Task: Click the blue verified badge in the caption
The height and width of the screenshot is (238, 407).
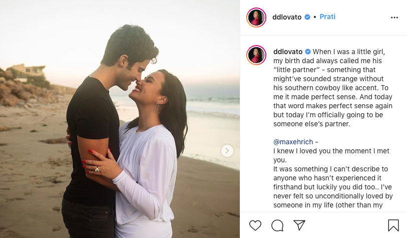Action: coord(307,52)
